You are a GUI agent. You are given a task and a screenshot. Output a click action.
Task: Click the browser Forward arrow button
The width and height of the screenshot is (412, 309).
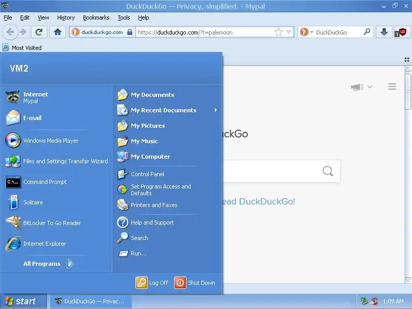[x=23, y=32]
